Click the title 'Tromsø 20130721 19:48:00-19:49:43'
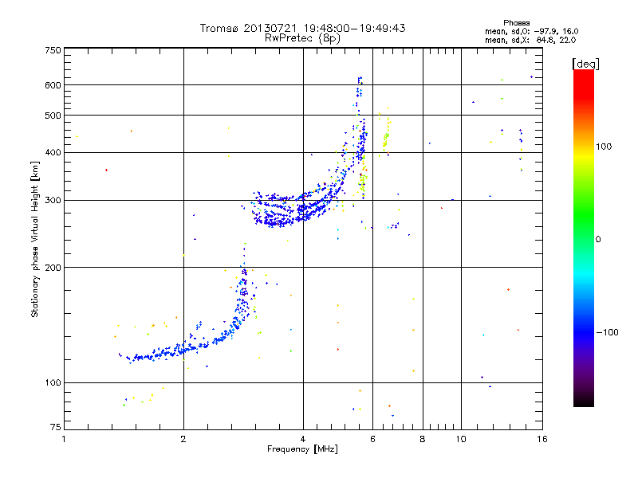 (302, 28)
